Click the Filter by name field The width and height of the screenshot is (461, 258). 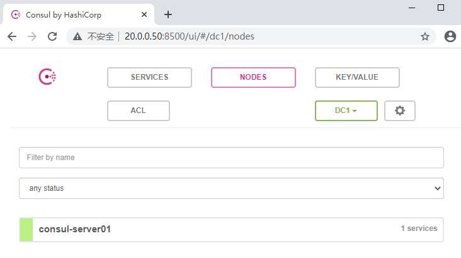(231, 158)
